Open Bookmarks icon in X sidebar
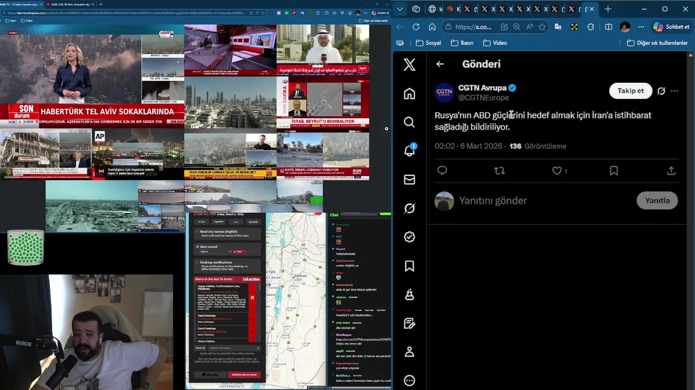Viewport: 695px width, 390px height. click(x=409, y=265)
